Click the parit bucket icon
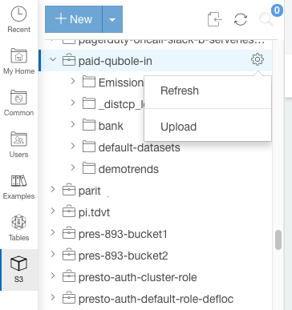Viewport: 292px width, 310px height. click(x=69, y=189)
